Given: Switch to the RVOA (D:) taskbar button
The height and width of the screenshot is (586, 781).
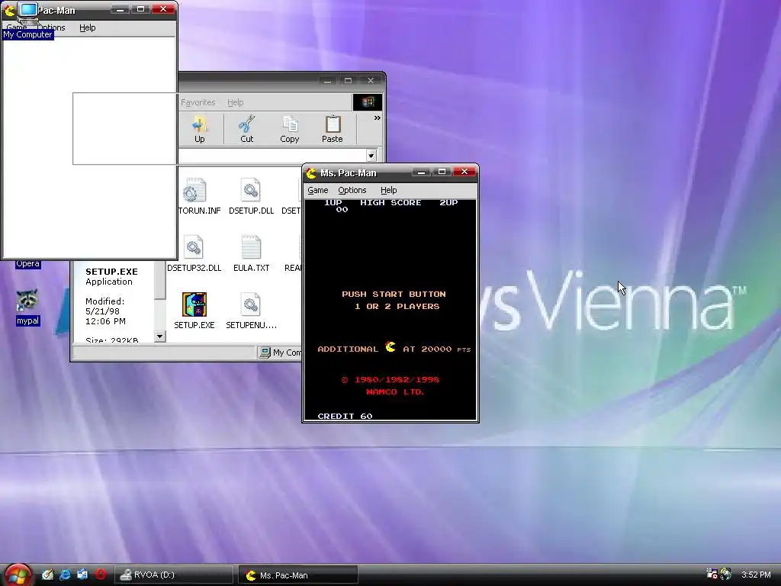Looking at the screenshot, I should click(174, 575).
